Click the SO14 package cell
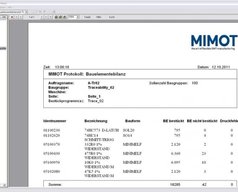Screen dimensions: 238x192 [127, 135]
